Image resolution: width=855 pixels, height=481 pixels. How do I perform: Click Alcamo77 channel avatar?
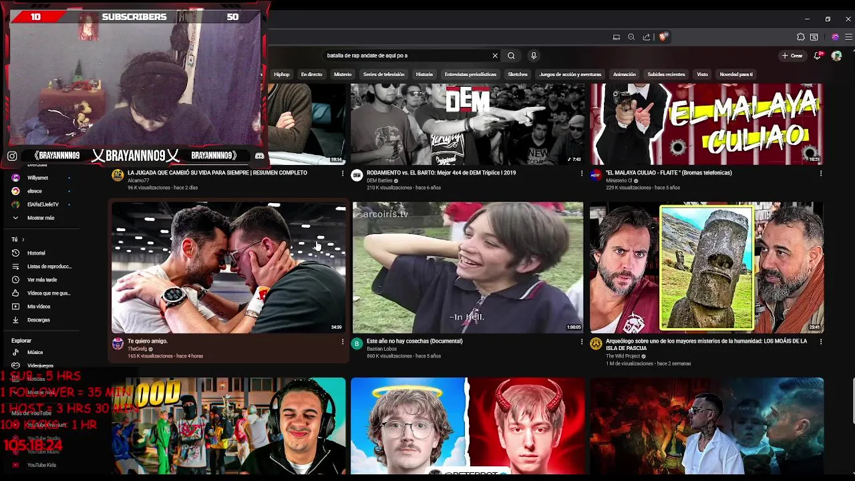(x=118, y=175)
